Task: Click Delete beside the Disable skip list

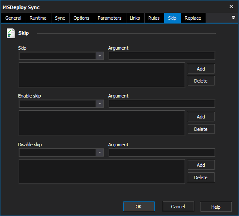Action: pos(201,178)
